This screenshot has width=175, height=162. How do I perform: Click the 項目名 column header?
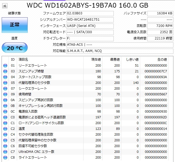click(x=23, y=60)
